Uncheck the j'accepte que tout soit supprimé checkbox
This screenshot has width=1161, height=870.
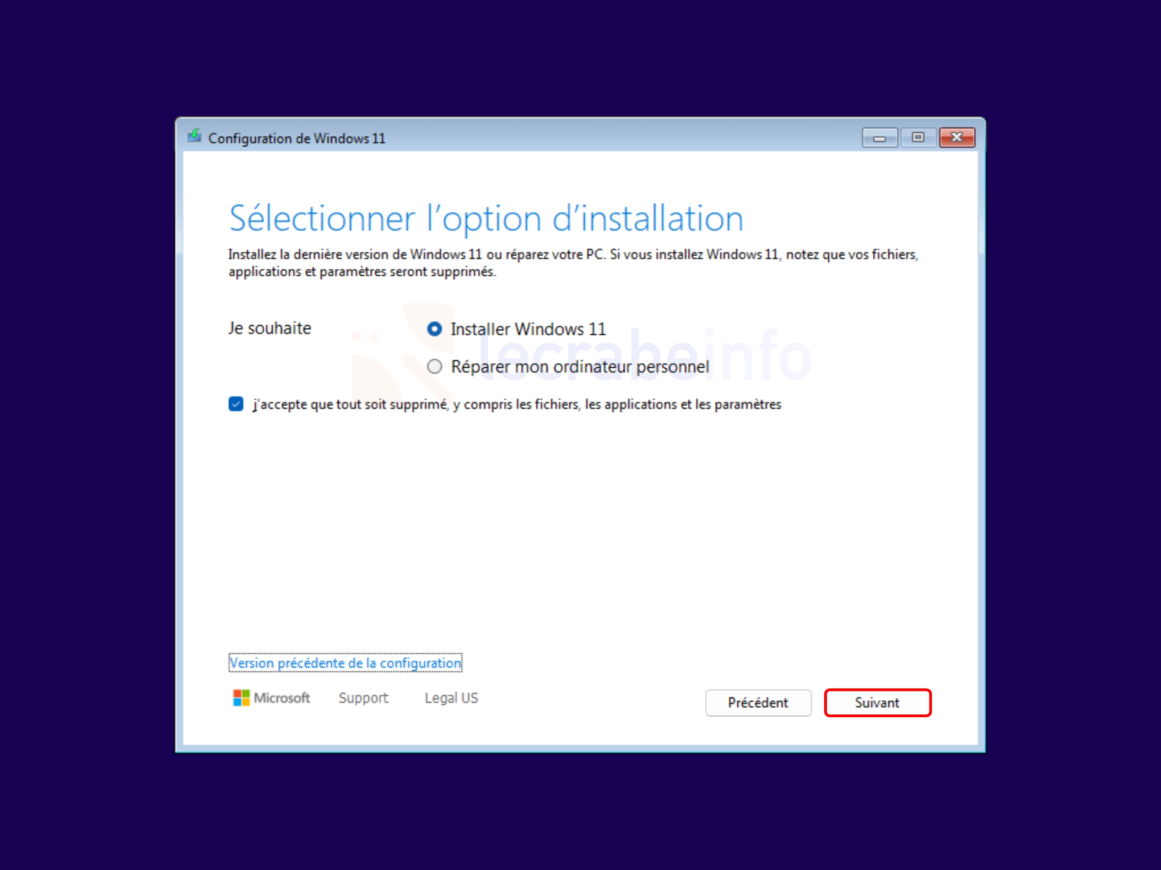(236, 404)
